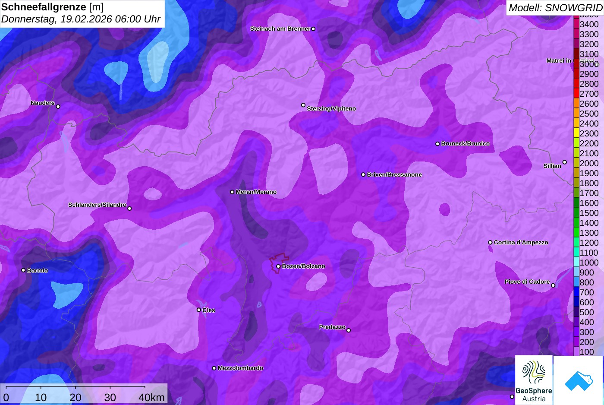Click the Steinach am Brenner marker dot
The height and width of the screenshot is (405, 604).
313,29
